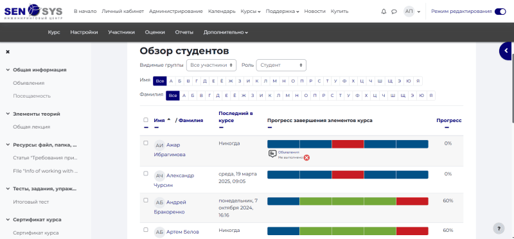This screenshot has height=239, width=514.
Task: Click red segment in Ажар Ибрагимова's progress bar
Action: pyautogui.click(x=348, y=145)
